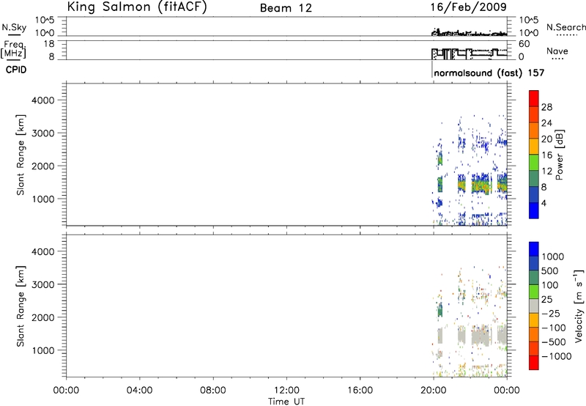Viewport: 586px width, 406px height.
Task: Select the 'Freq. [MHz]' label
Action: 13,49
